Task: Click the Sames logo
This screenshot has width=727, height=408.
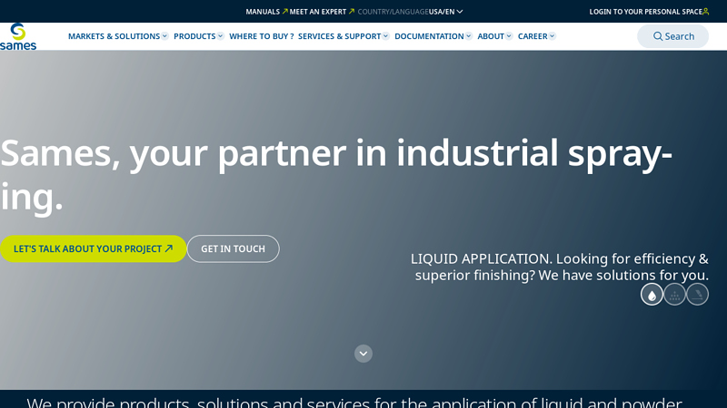Action: coord(18,36)
